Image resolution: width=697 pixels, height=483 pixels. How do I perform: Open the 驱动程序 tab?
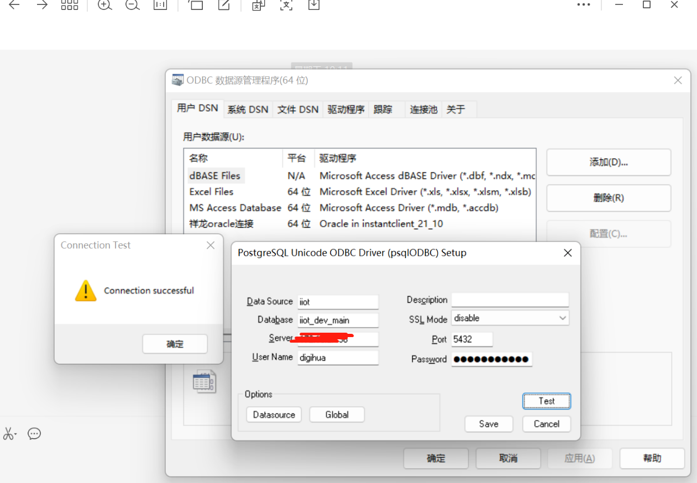tap(346, 109)
